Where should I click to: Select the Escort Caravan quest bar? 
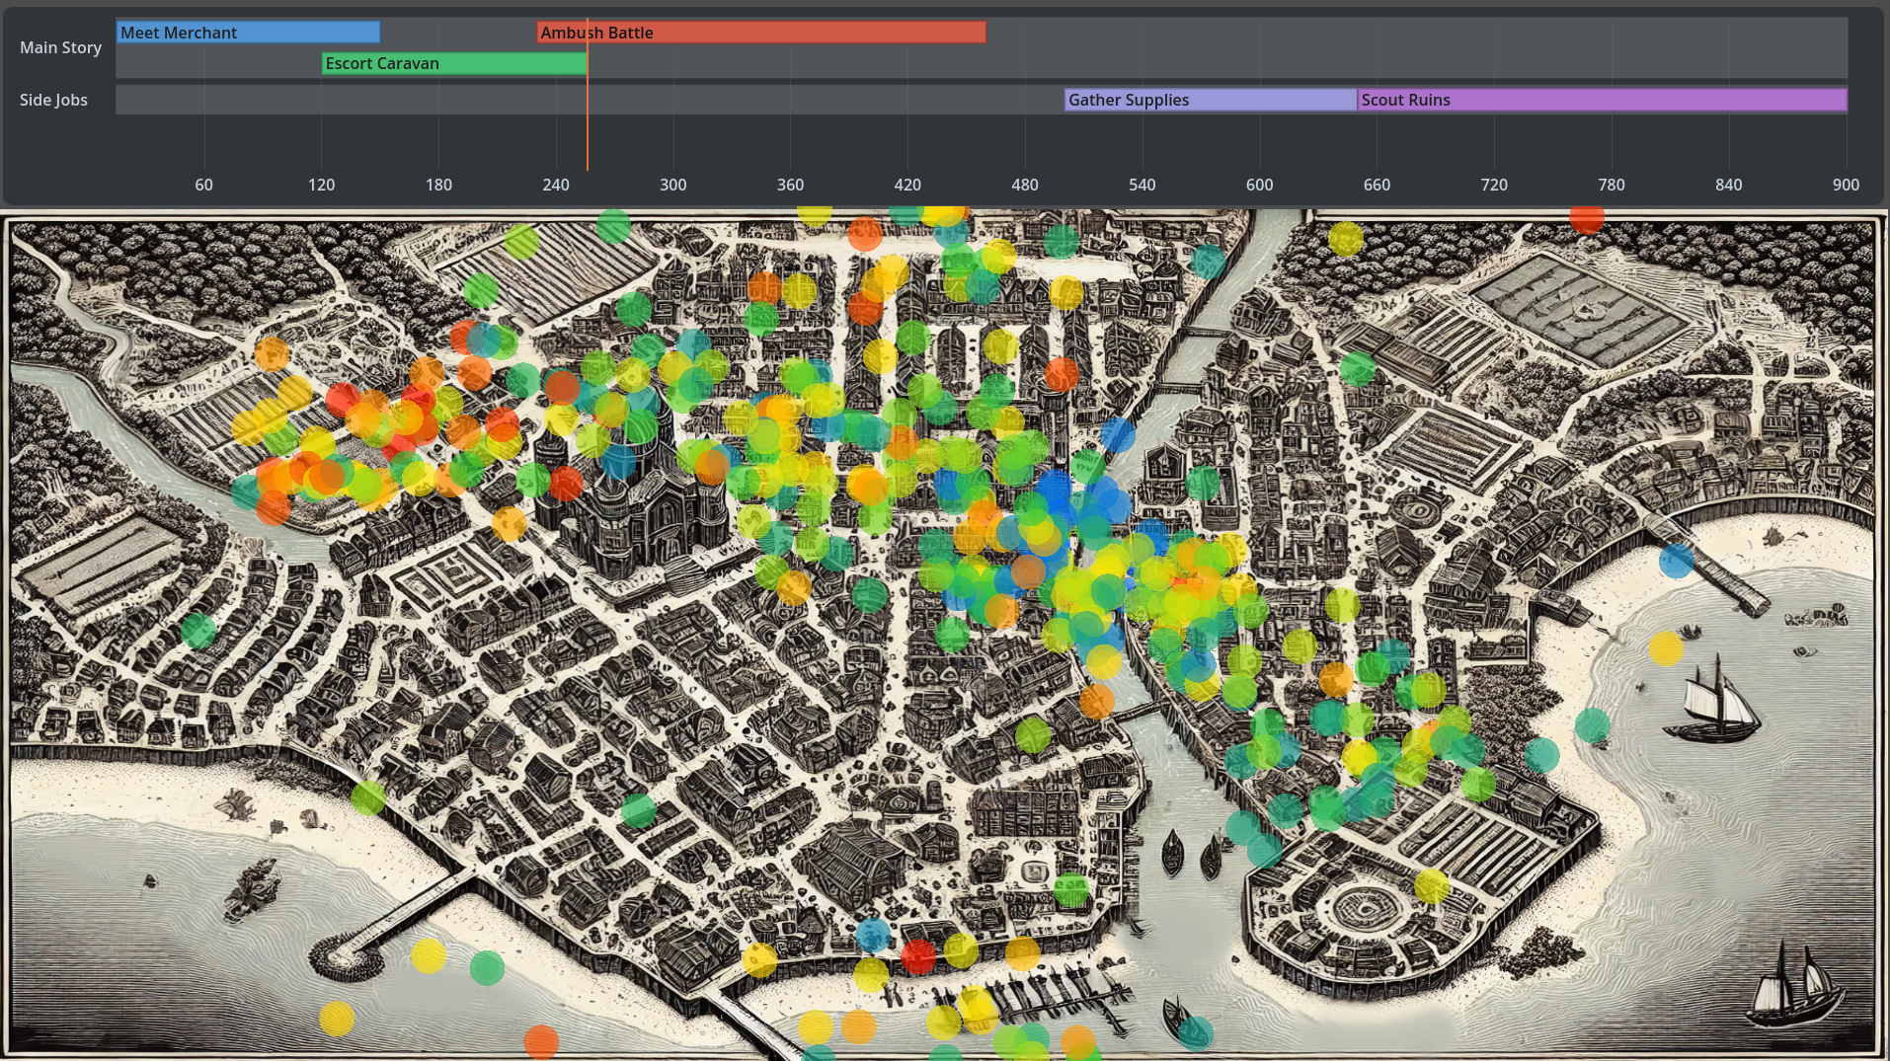453,63
